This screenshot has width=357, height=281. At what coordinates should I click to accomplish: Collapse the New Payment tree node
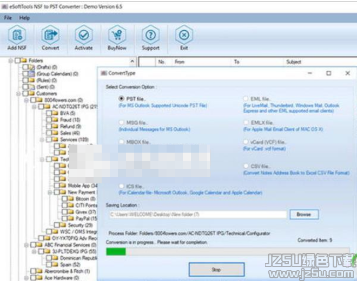(50, 192)
